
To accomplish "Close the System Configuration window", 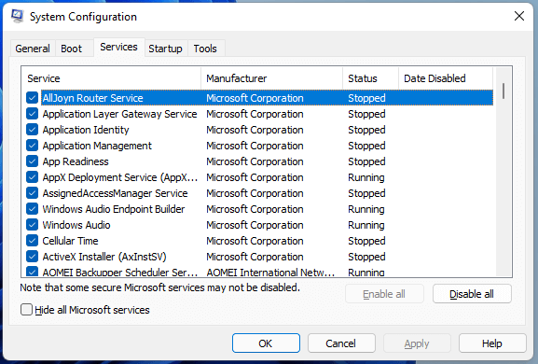I will click(x=519, y=16).
